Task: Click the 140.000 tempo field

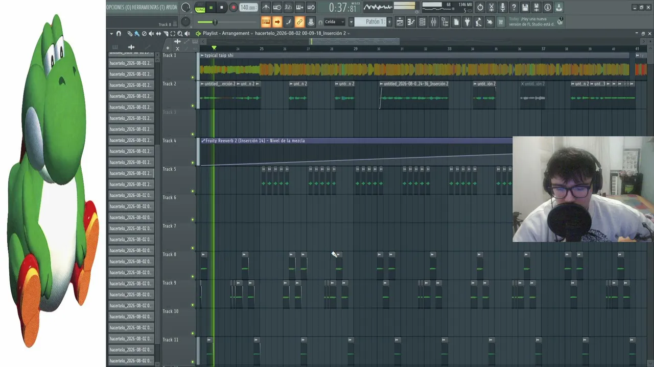Action: [x=248, y=8]
